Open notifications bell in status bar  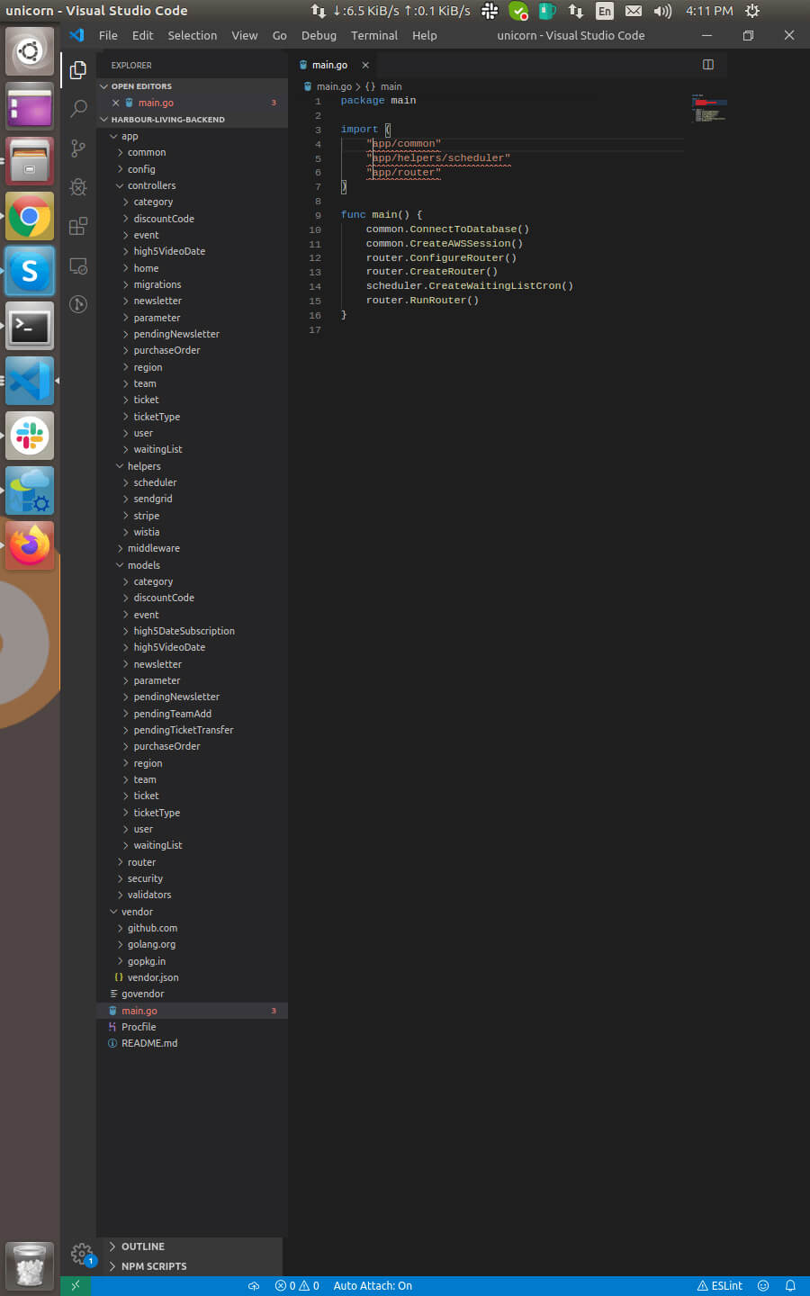pos(790,1286)
